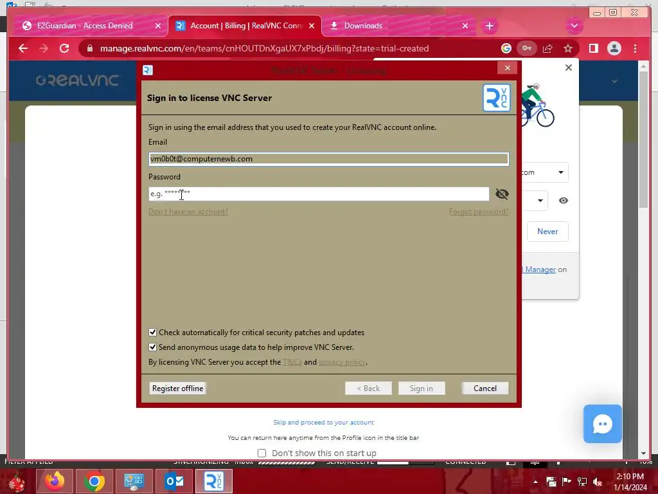The image size is (658, 494).
Task: Click the RealVNC website logo
Action: click(x=78, y=80)
